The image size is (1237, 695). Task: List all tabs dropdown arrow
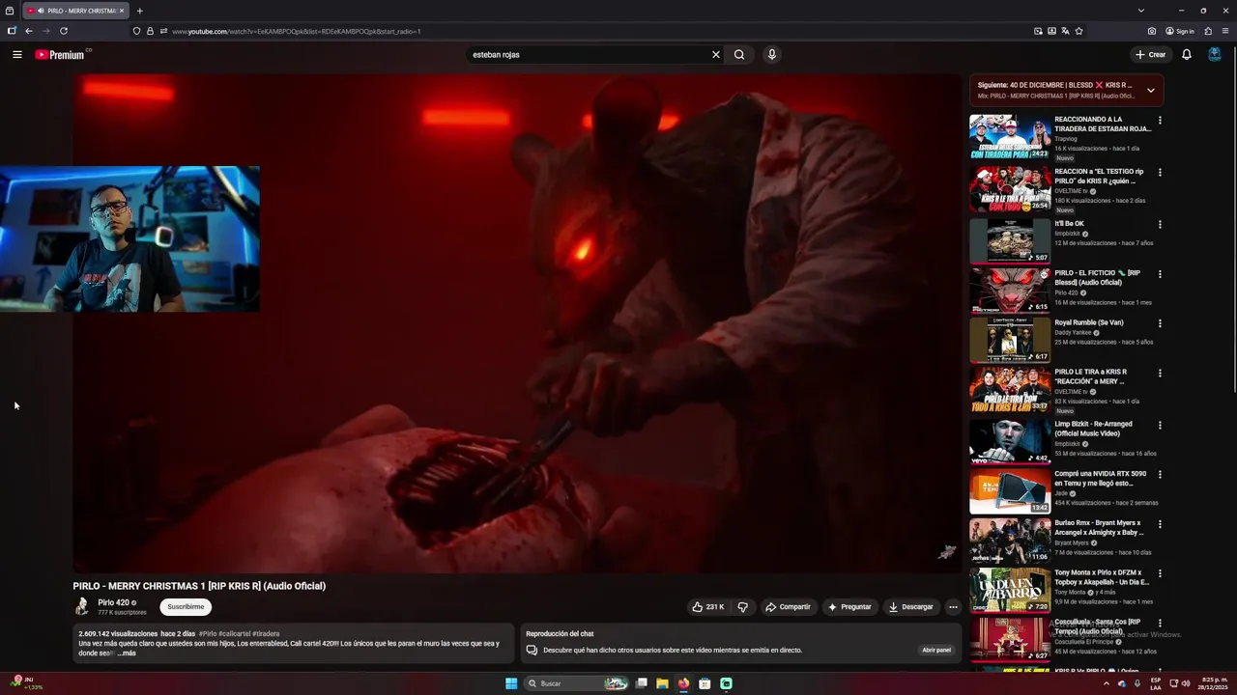pyautogui.click(x=1141, y=11)
